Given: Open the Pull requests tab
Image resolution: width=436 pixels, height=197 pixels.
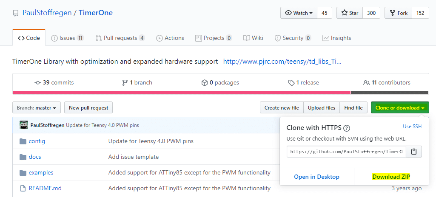Looking at the screenshot, I should pos(120,38).
